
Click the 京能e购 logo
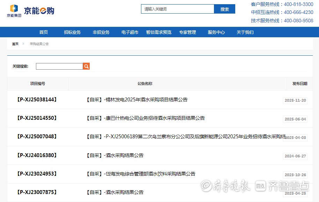[x=31, y=11]
